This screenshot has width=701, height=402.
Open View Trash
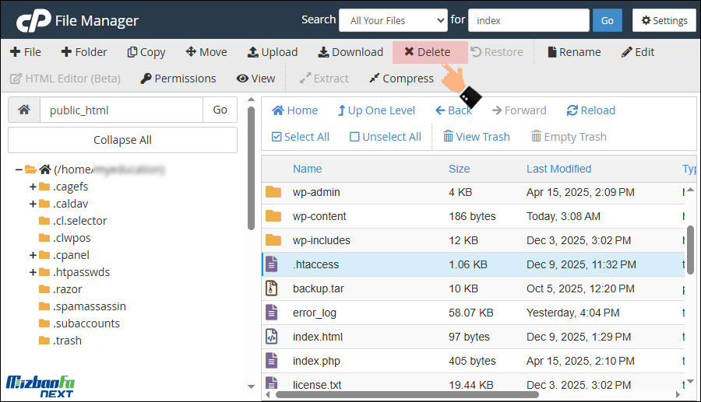click(476, 137)
